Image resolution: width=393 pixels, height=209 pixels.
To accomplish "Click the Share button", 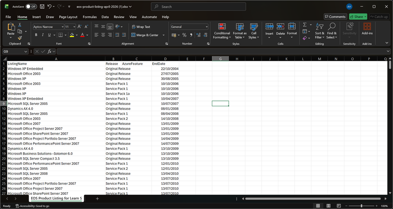I will click(358, 17).
